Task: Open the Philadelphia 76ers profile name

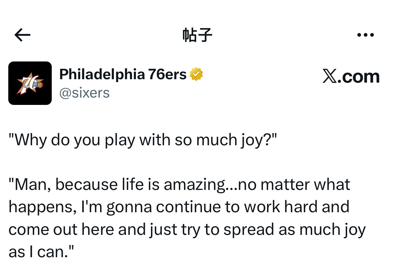Action: [123, 74]
